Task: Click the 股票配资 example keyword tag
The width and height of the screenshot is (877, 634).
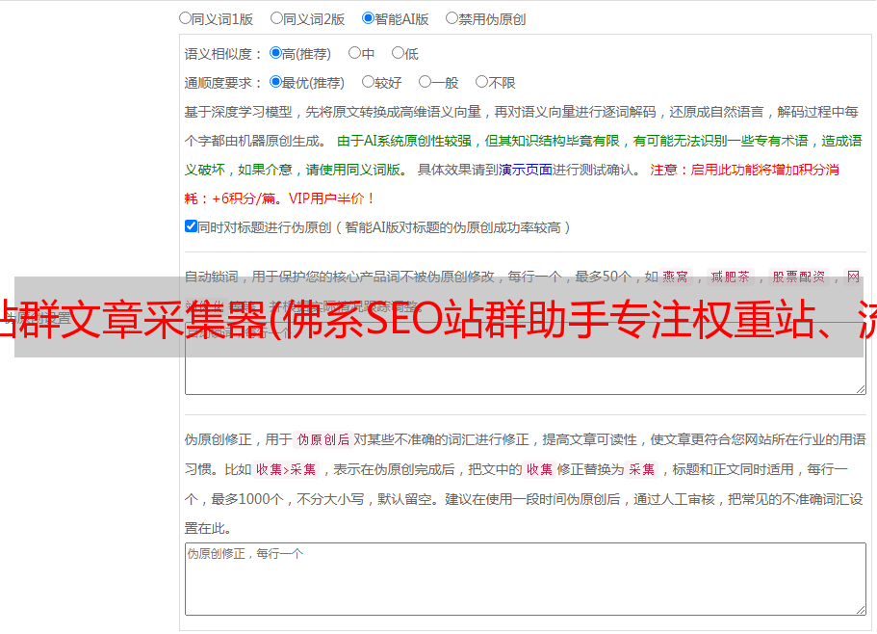Action: pyautogui.click(x=799, y=277)
